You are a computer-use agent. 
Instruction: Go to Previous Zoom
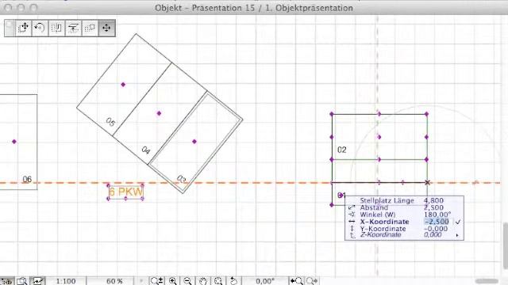tap(296, 281)
